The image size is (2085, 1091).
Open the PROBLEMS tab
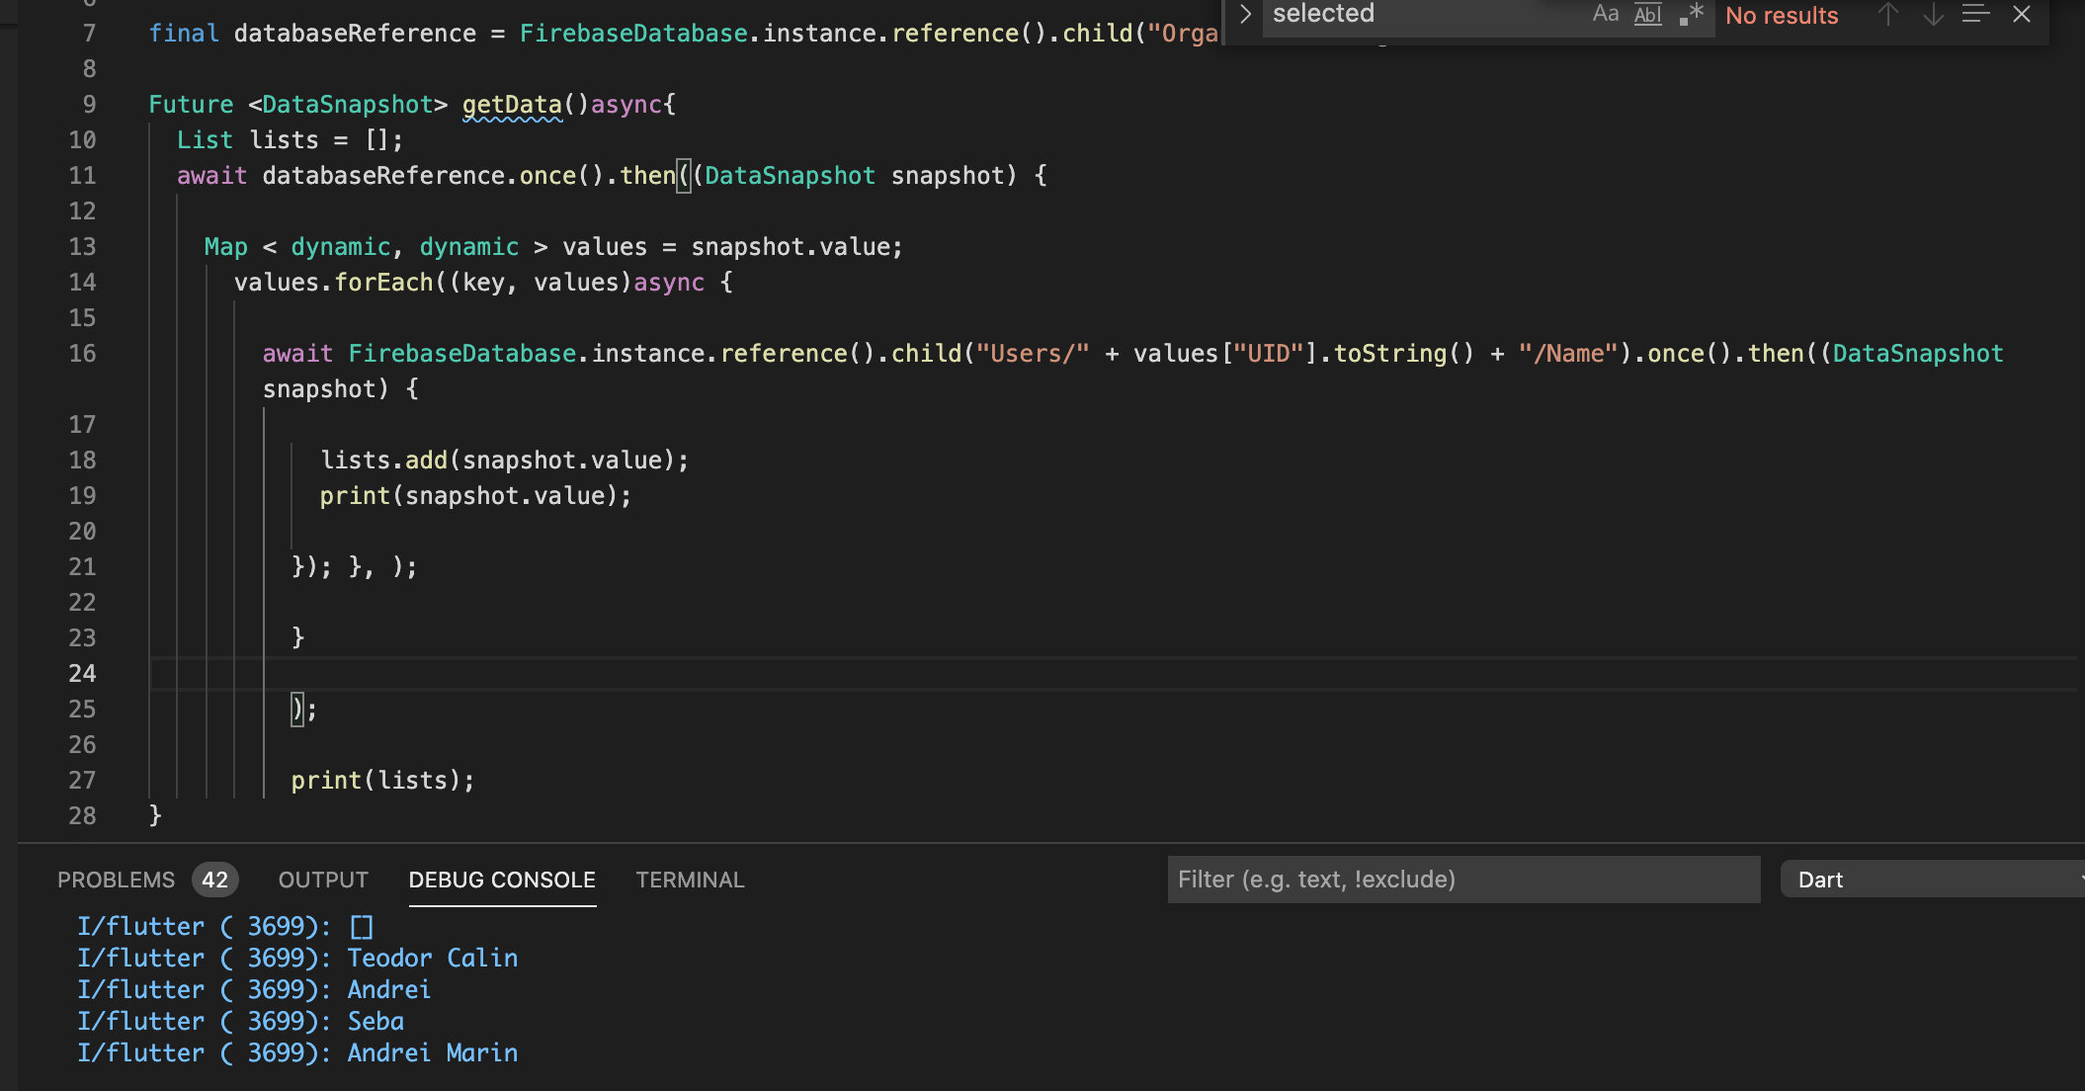(x=116, y=880)
